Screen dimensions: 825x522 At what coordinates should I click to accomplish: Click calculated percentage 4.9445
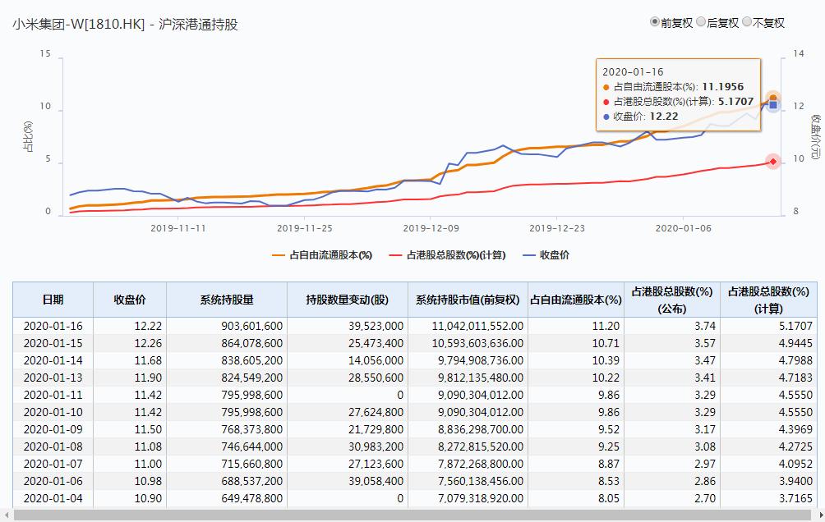(x=768, y=343)
